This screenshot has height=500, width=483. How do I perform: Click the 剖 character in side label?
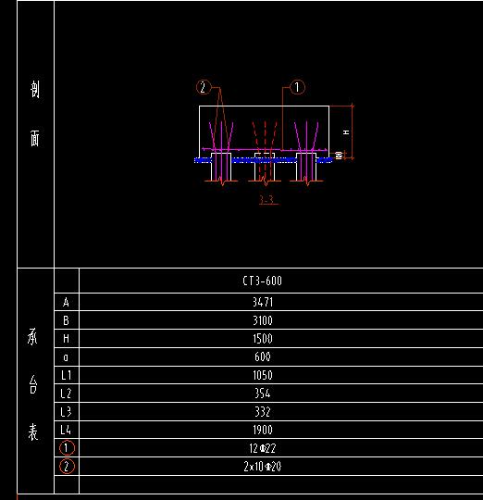tap(35, 89)
